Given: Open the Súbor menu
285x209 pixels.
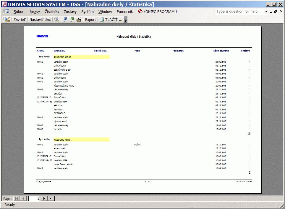Looking at the screenshot, I should [x=19, y=11].
